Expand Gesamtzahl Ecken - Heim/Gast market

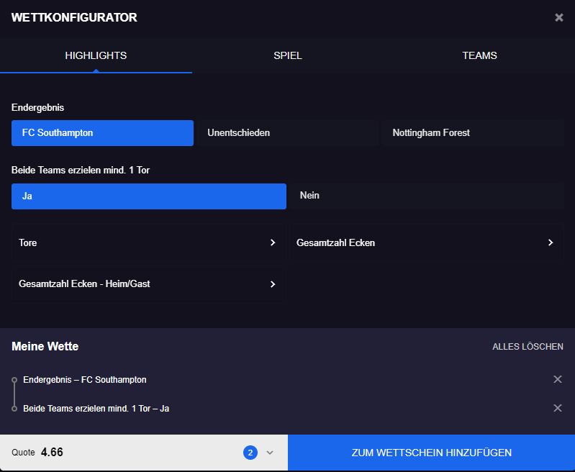(149, 284)
